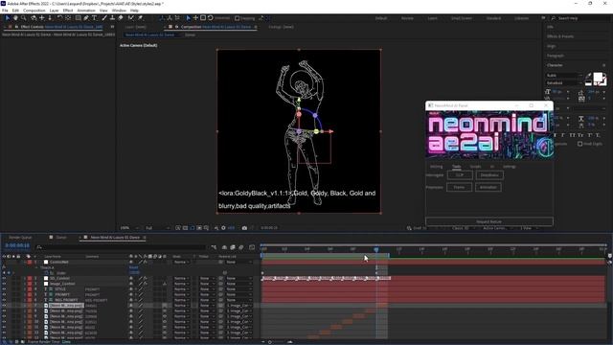Click the white fill color swatch in Character panel

(x=598, y=77)
